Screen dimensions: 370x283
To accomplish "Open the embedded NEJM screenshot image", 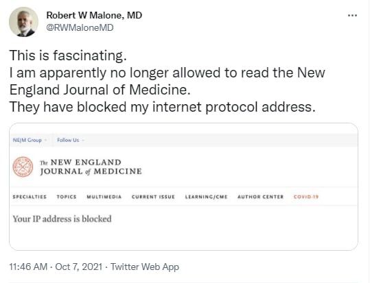I will point(183,186).
